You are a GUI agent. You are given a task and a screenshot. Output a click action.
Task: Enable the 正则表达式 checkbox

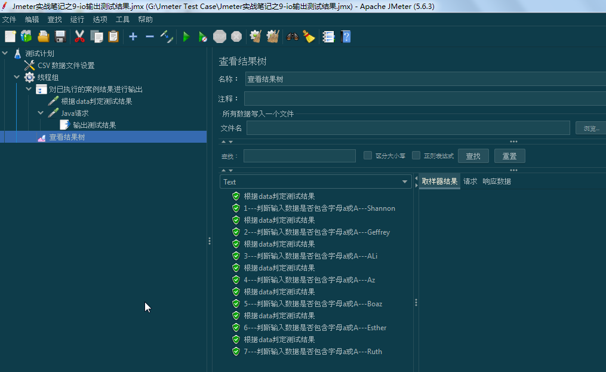[416, 155]
